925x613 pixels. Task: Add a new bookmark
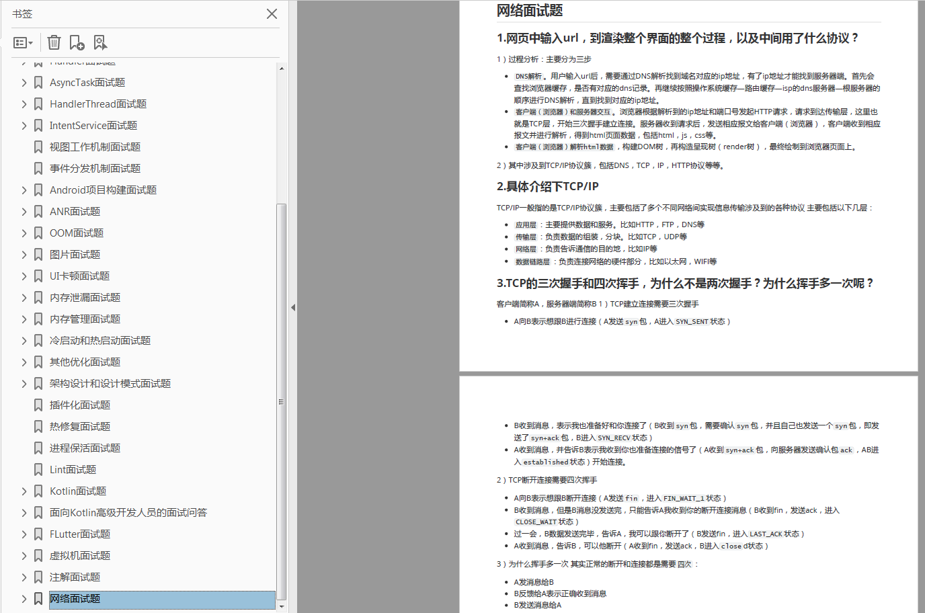pyautogui.click(x=77, y=42)
